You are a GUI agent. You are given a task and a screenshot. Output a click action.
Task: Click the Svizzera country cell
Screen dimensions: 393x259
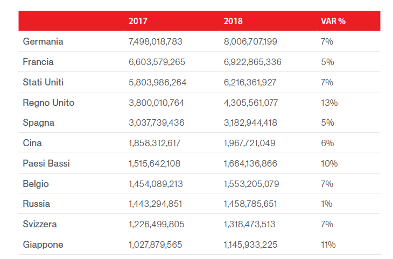pyautogui.click(x=40, y=224)
